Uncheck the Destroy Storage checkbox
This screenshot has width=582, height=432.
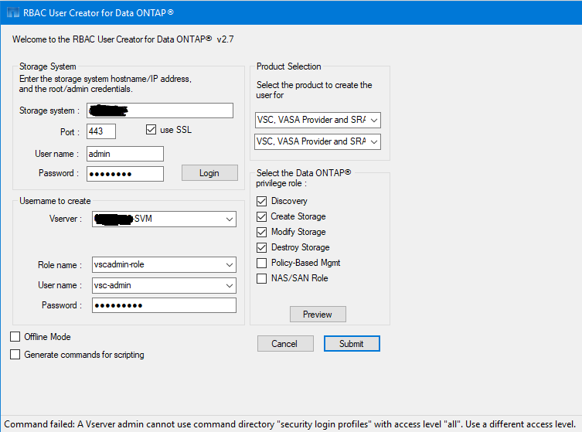click(262, 247)
